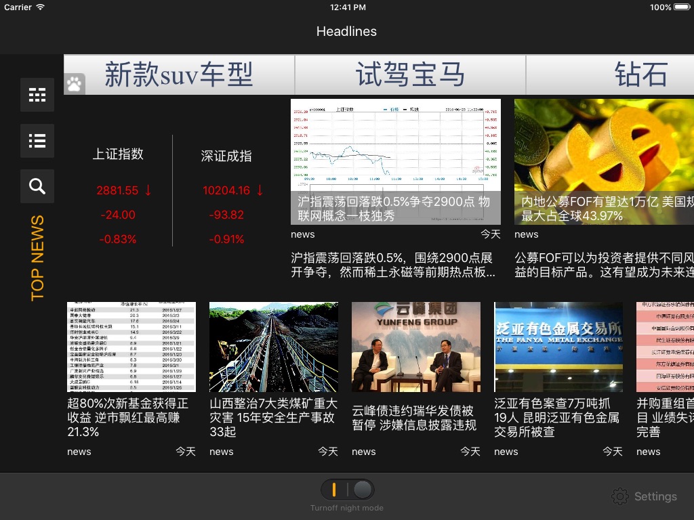Open the Fanya Metal Exchange thumbnail

tap(558, 347)
